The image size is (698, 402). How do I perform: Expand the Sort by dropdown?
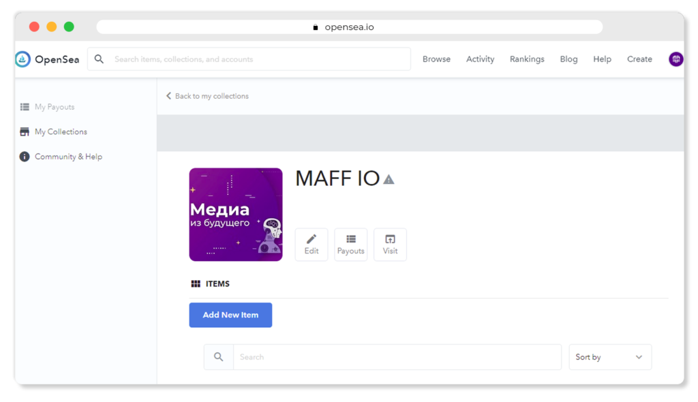[x=610, y=357]
